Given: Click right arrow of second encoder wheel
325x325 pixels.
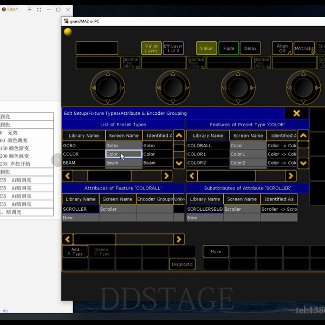Looking at the screenshot, I should [x=187, y=88].
